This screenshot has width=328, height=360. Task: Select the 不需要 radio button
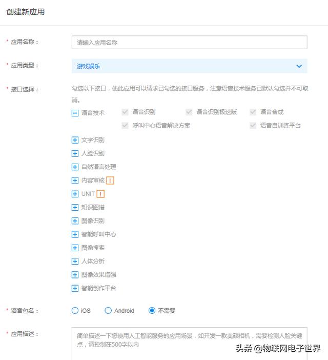click(152, 310)
